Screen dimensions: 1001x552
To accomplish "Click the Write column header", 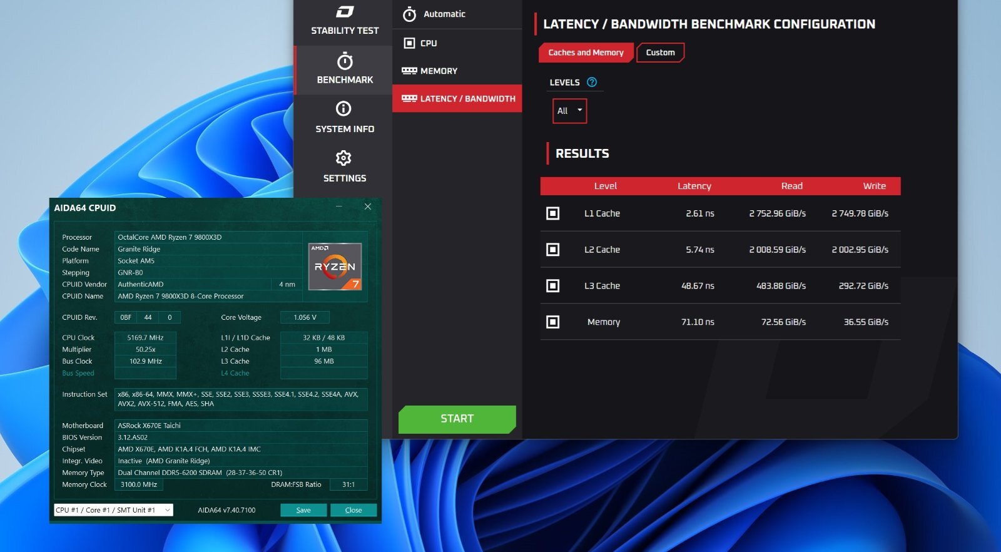I will click(x=875, y=186).
